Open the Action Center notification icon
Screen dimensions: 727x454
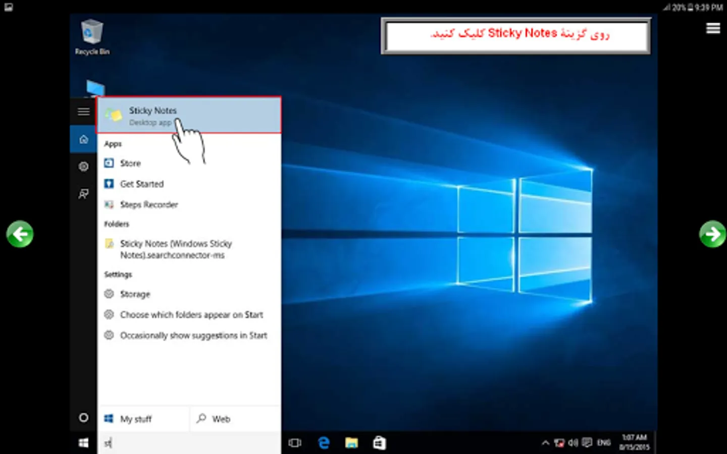point(587,443)
